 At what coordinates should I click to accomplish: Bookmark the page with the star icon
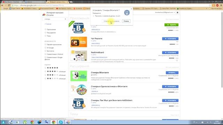click(x=210, y=6)
